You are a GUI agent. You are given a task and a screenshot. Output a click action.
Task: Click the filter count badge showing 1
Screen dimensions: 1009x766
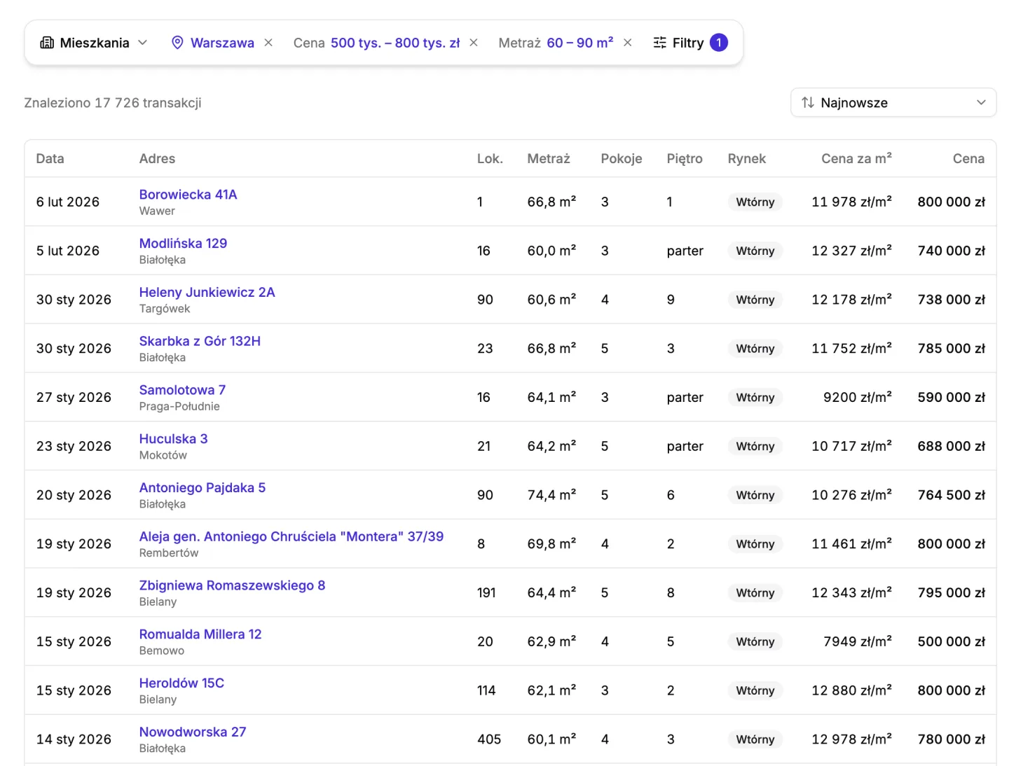tap(719, 43)
